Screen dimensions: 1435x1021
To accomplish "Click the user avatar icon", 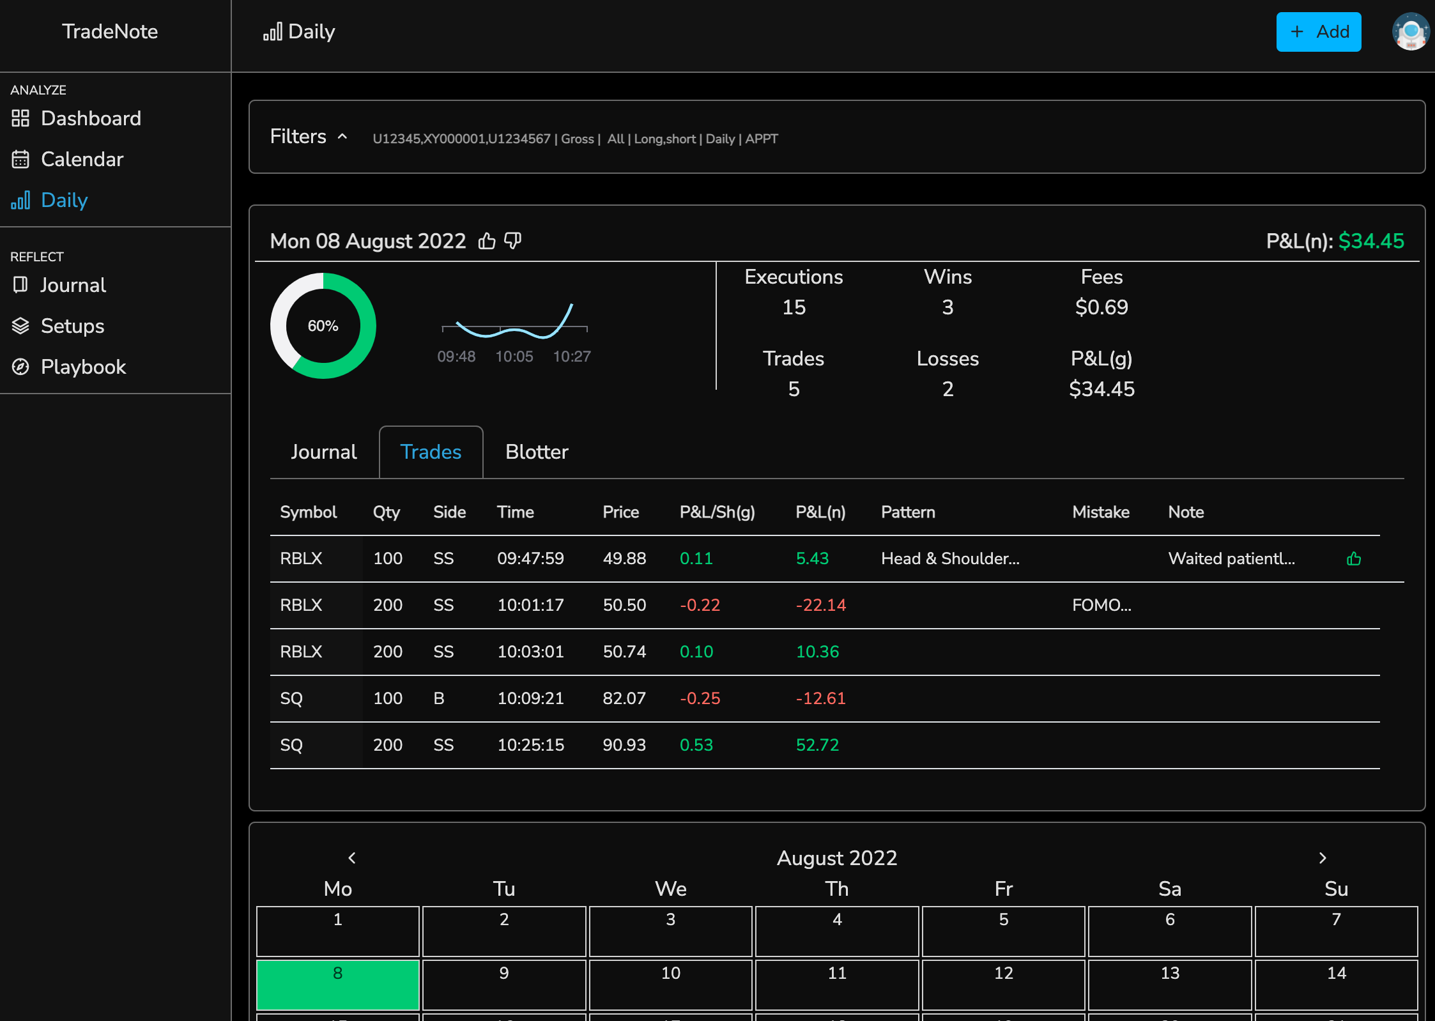I will pyautogui.click(x=1410, y=31).
